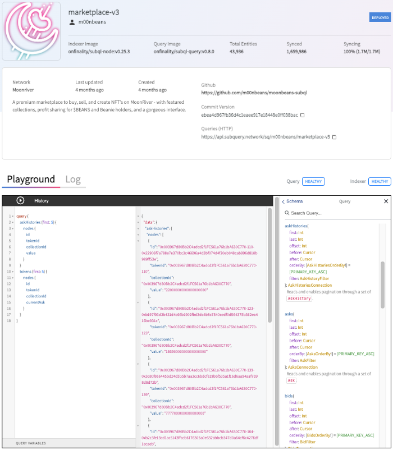
Task: Copy the commit version hash
Action: click(302, 115)
